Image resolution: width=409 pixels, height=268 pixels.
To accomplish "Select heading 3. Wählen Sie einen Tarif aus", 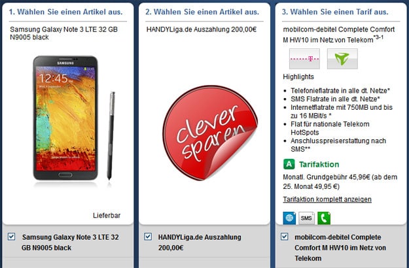I will [335, 12].
